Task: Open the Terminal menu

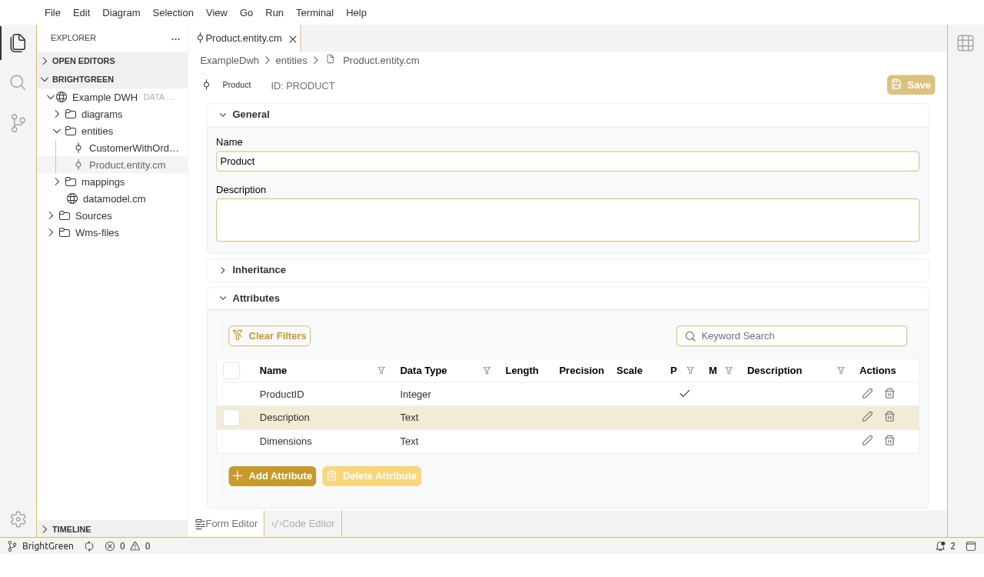Action: click(314, 12)
